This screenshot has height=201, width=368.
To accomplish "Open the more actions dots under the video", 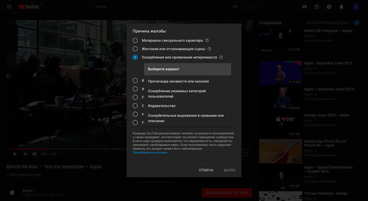I will point(248,176).
